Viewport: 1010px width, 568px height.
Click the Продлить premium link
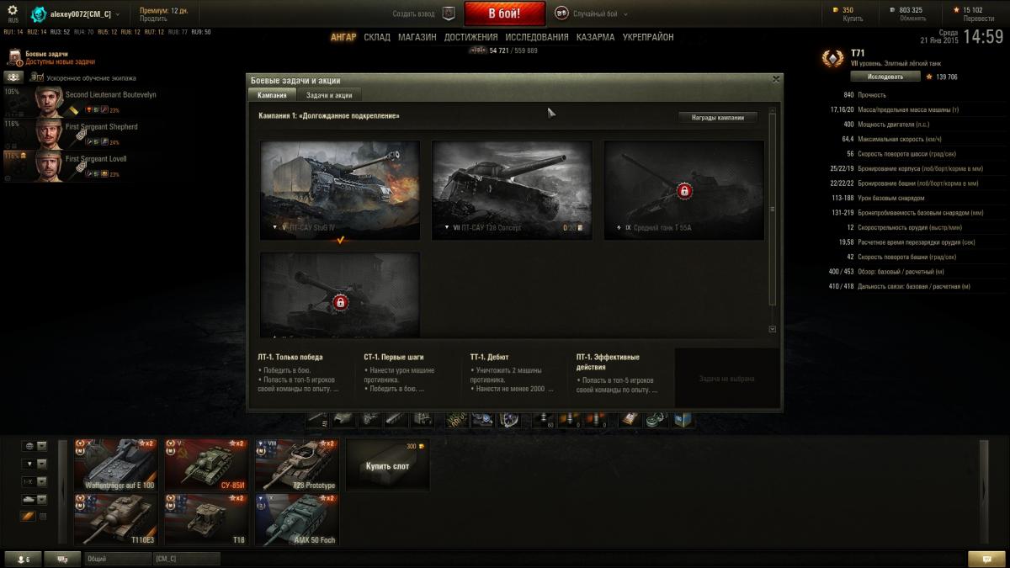[x=153, y=19]
